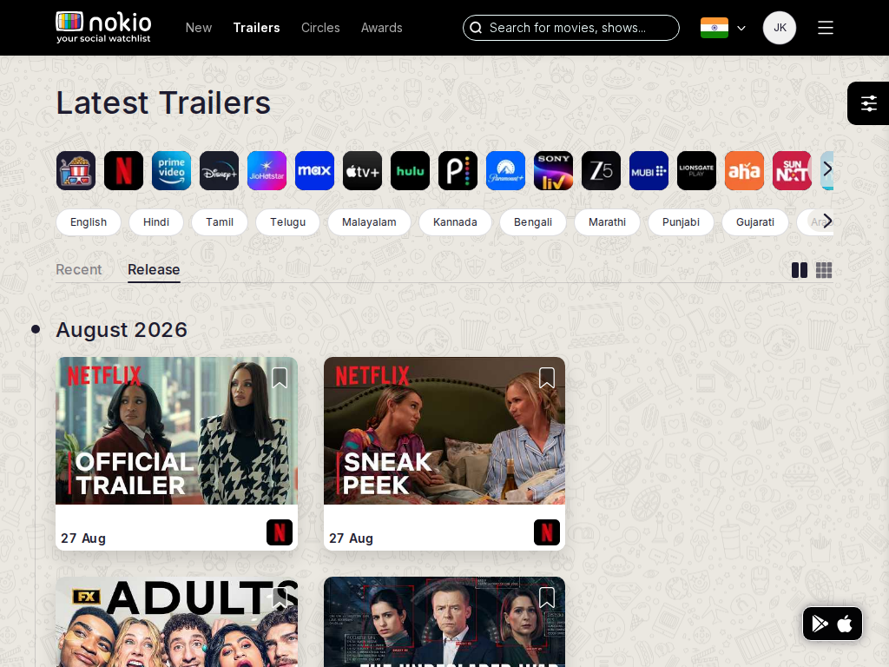Filter by Prime Video icon
Image resolution: width=889 pixels, height=667 pixels.
click(x=171, y=171)
